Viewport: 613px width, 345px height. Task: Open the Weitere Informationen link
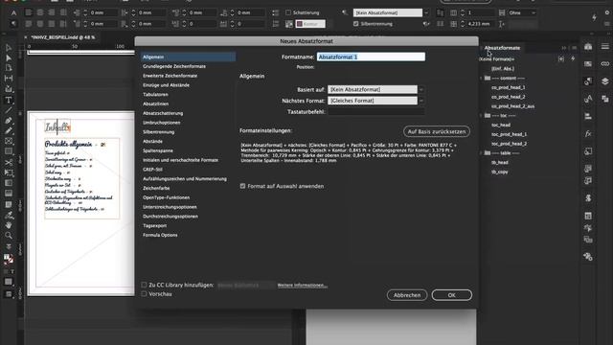tap(303, 286)
